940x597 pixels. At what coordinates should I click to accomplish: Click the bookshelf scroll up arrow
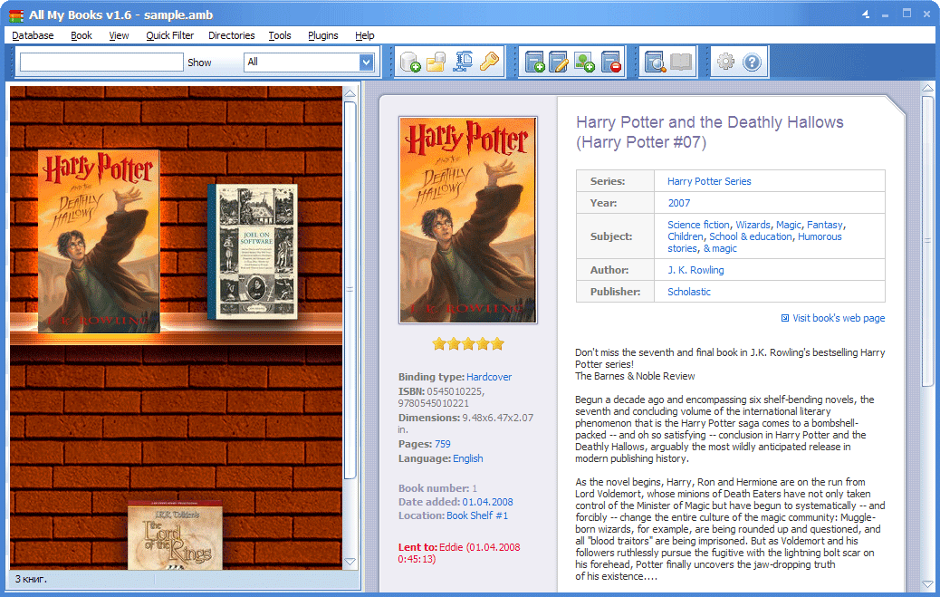click(x=350, y=94)
